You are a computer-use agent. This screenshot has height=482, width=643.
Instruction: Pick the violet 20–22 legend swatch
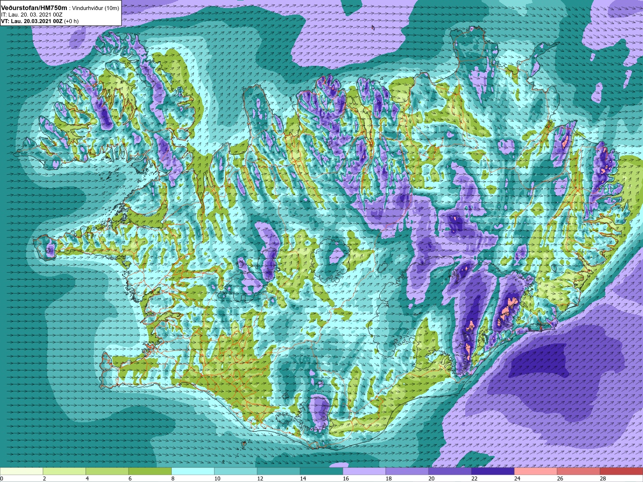pyautogui.click(x=450, y=471)
